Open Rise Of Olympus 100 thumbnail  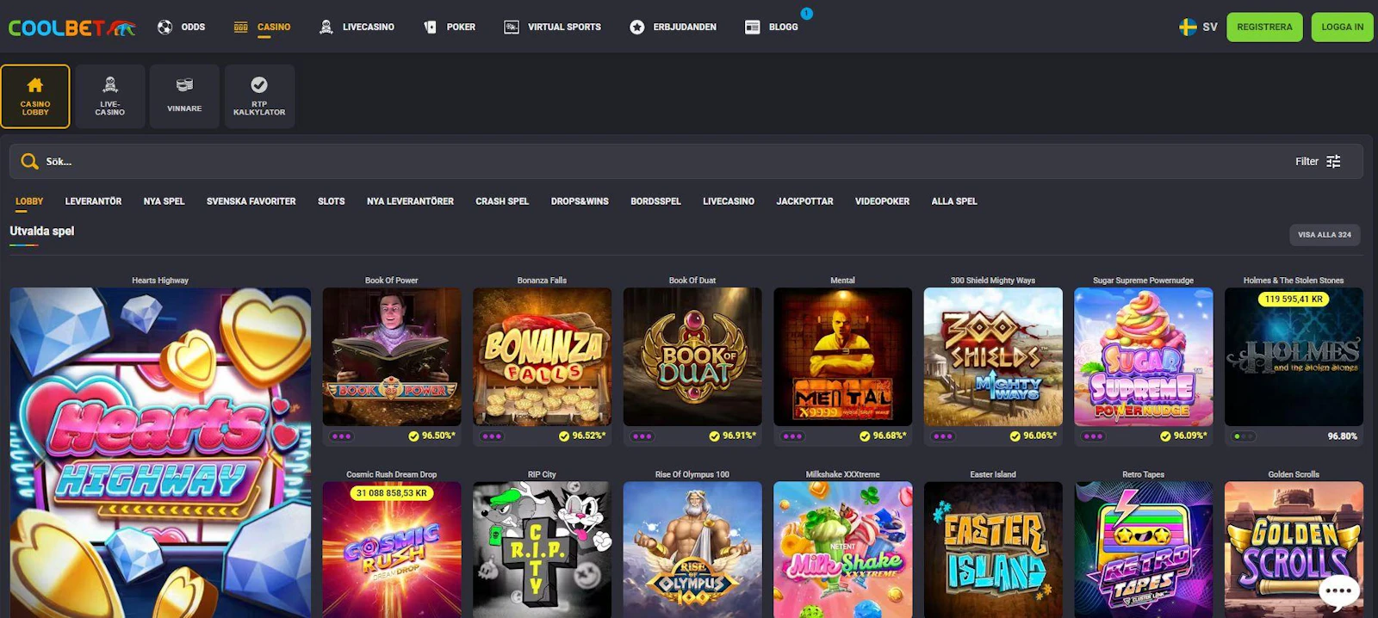(692, 549)
